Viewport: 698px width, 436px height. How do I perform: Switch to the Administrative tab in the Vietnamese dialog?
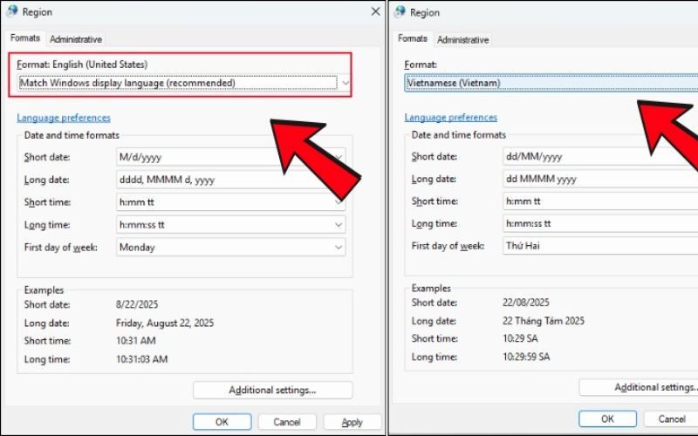[x=463, y=40]
